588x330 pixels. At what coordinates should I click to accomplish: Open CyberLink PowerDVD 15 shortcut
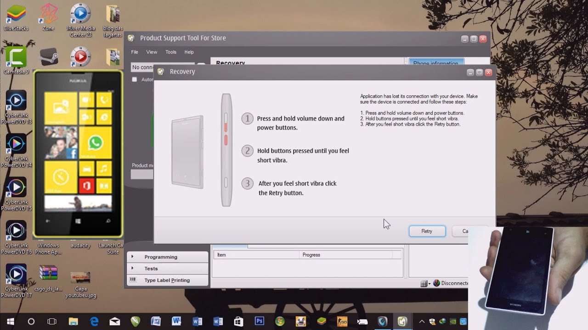pyautogui.click(x=16, y=194)
